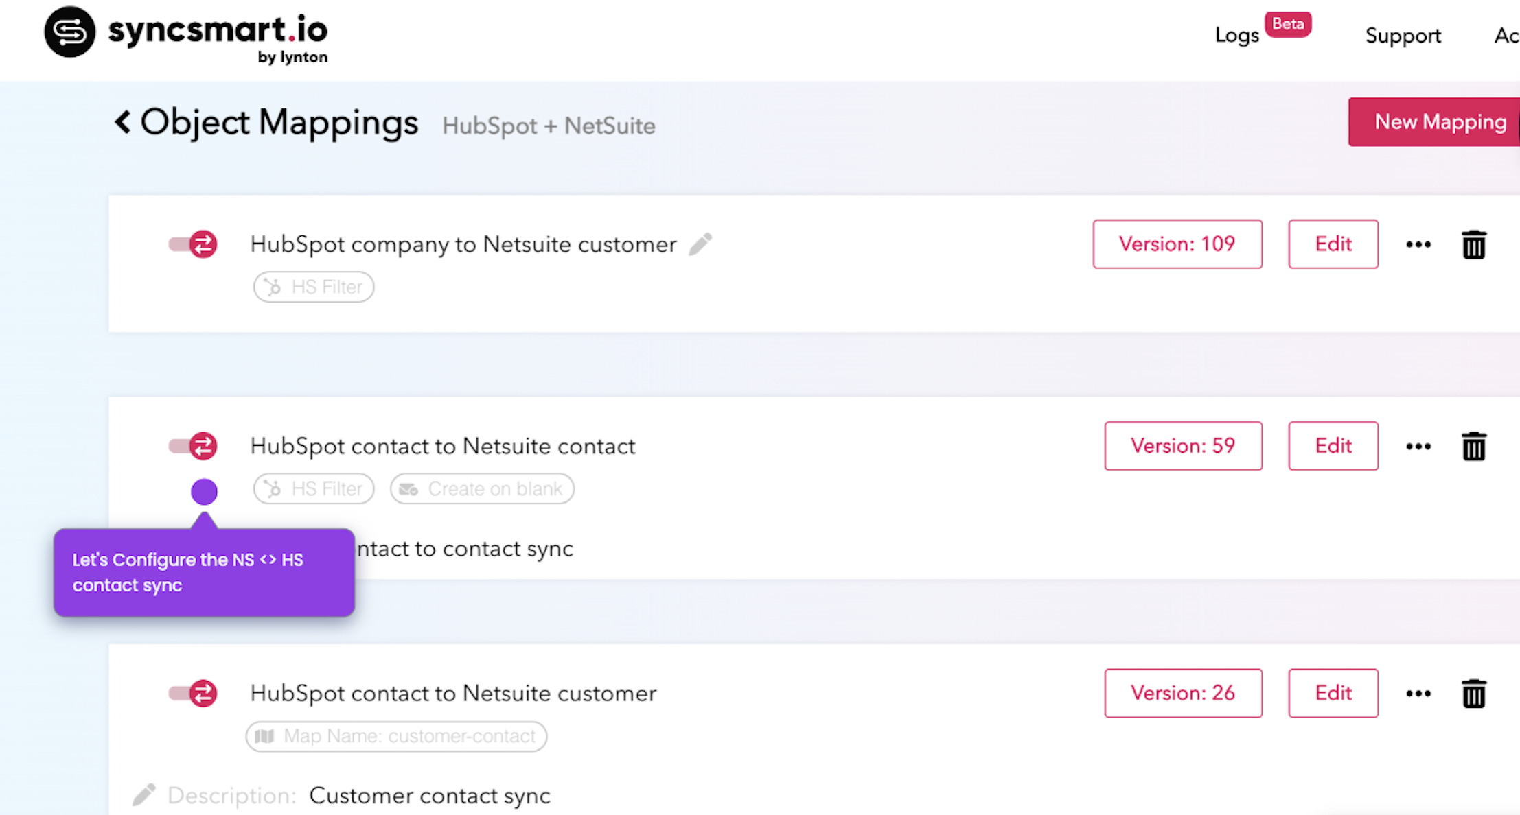Open more options for company to customer mapping
This screenshot has width=1520, height=815.
pos(1418,244)
